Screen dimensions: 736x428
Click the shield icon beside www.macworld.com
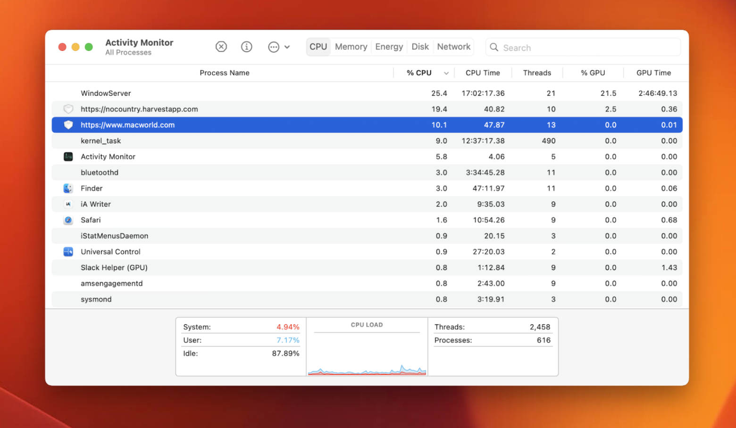tap(68, 125)
